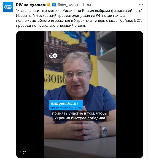Click the 'травматолог-ортопед' subtitle on the blue banner
148x159 pixels.
point(66,107)
